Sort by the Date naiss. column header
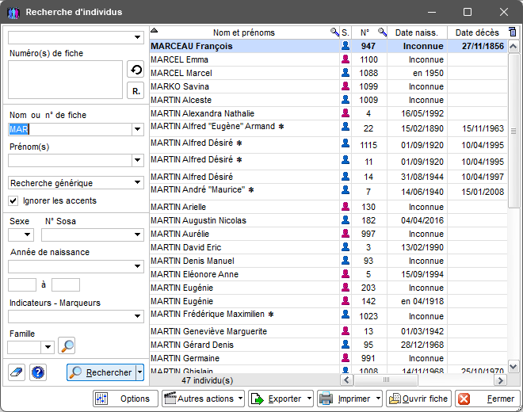The image size is (523, 412). click(x=417, y=32)
